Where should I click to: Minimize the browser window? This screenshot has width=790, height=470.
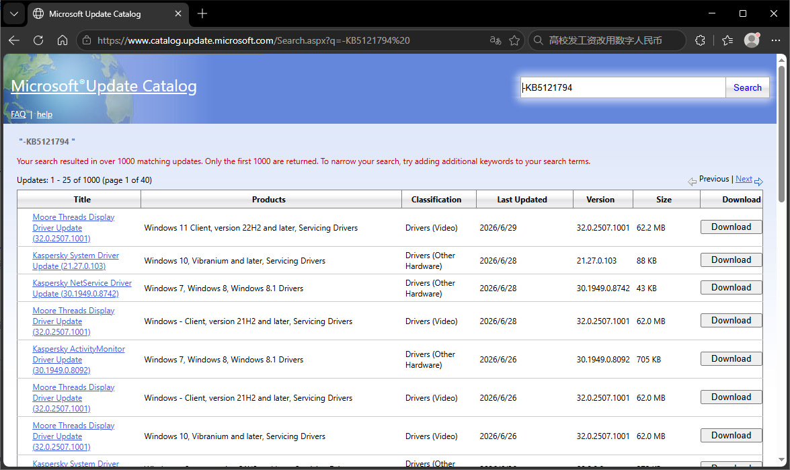(712, 13)
